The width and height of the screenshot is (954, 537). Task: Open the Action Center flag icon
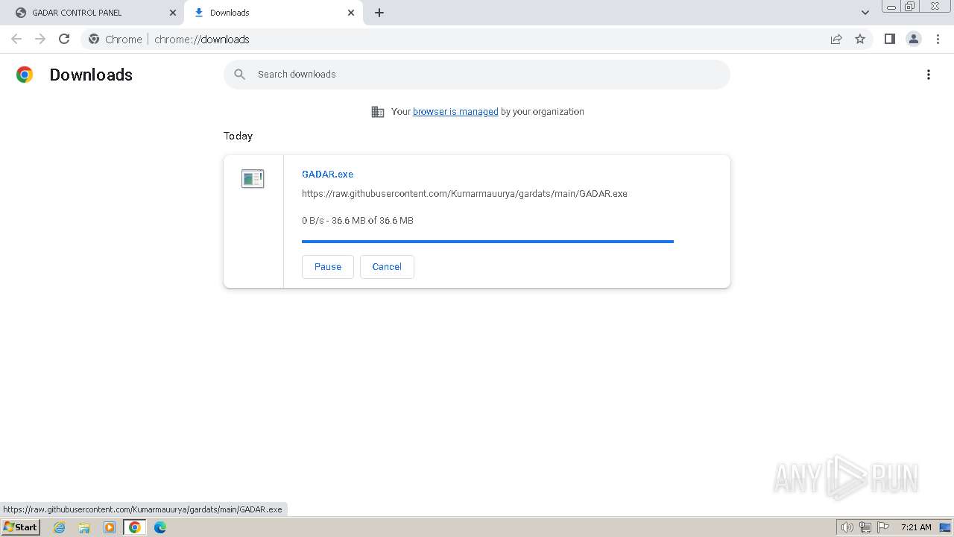(x=883, y=527)
